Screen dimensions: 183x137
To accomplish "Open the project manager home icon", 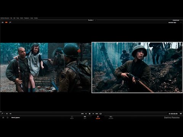I will coord(3,118).
